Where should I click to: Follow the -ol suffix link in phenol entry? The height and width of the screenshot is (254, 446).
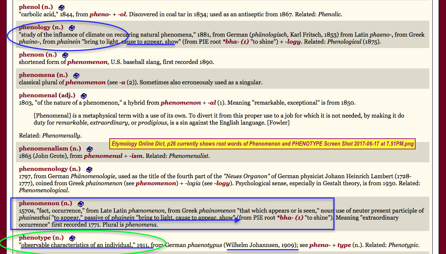122,14
